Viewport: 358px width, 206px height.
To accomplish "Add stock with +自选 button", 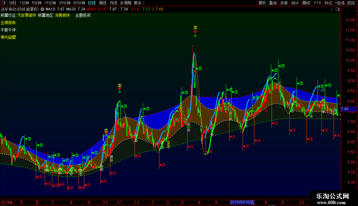I will click(x=340, y=3).
